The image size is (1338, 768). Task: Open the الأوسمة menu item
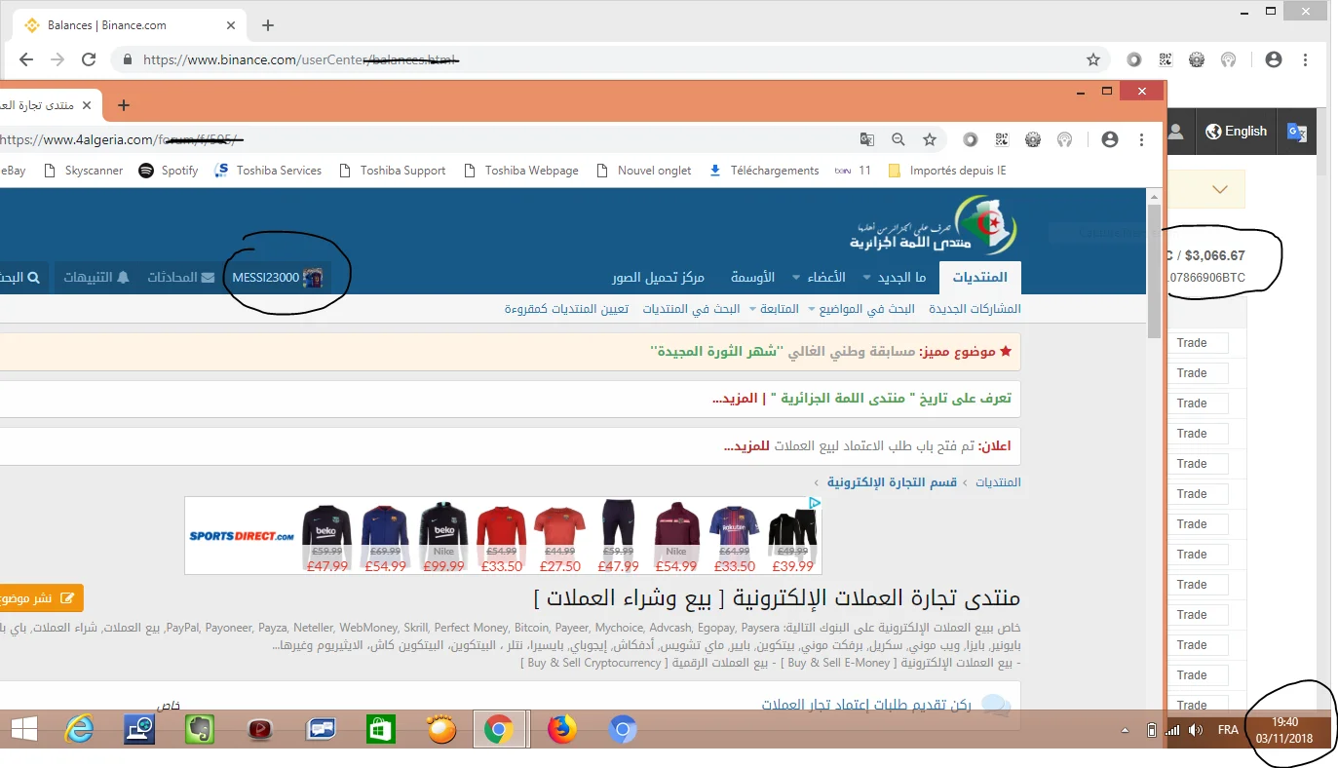(752, 278)
